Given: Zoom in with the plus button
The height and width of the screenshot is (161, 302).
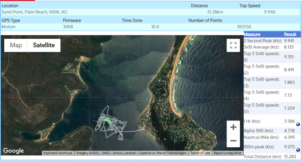Looking at the screenshot, I should click(233, 127).
